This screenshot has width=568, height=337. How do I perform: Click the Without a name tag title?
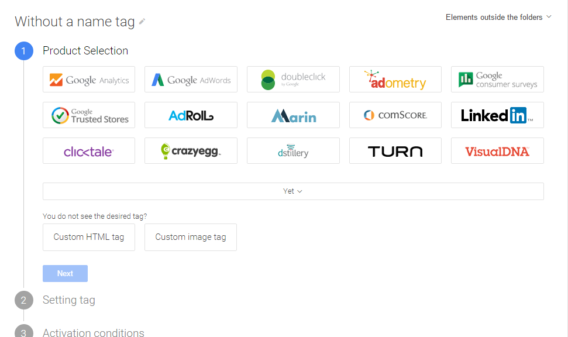(75, 22)
